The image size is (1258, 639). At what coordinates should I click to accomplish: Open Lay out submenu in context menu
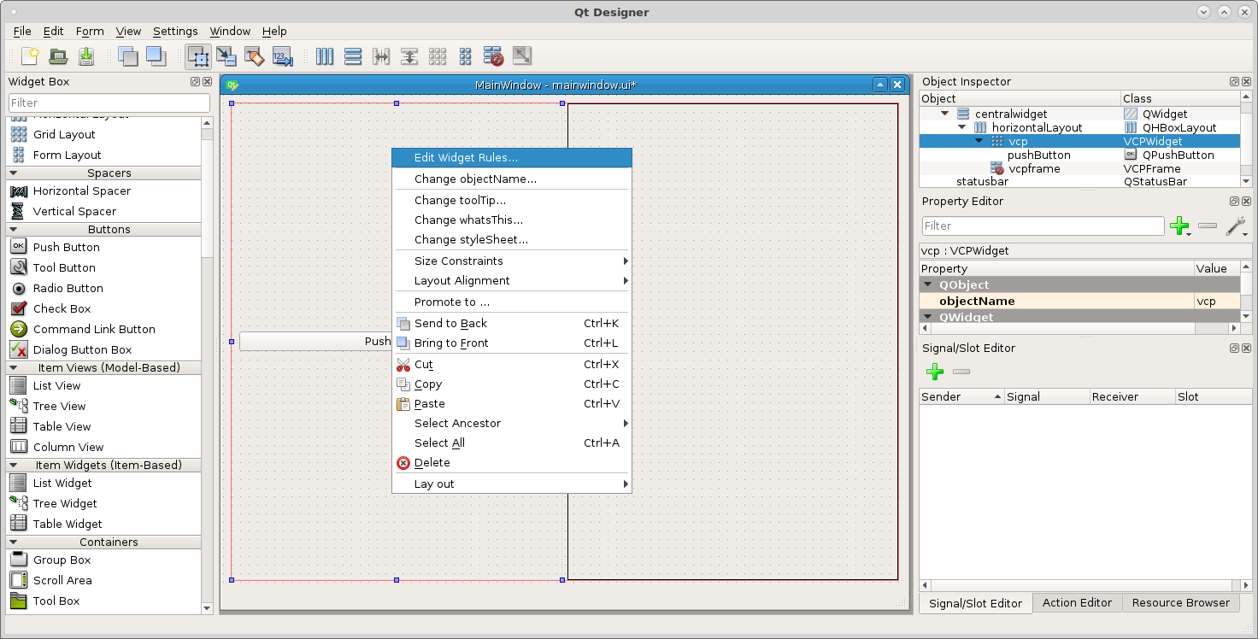point(512,484)
